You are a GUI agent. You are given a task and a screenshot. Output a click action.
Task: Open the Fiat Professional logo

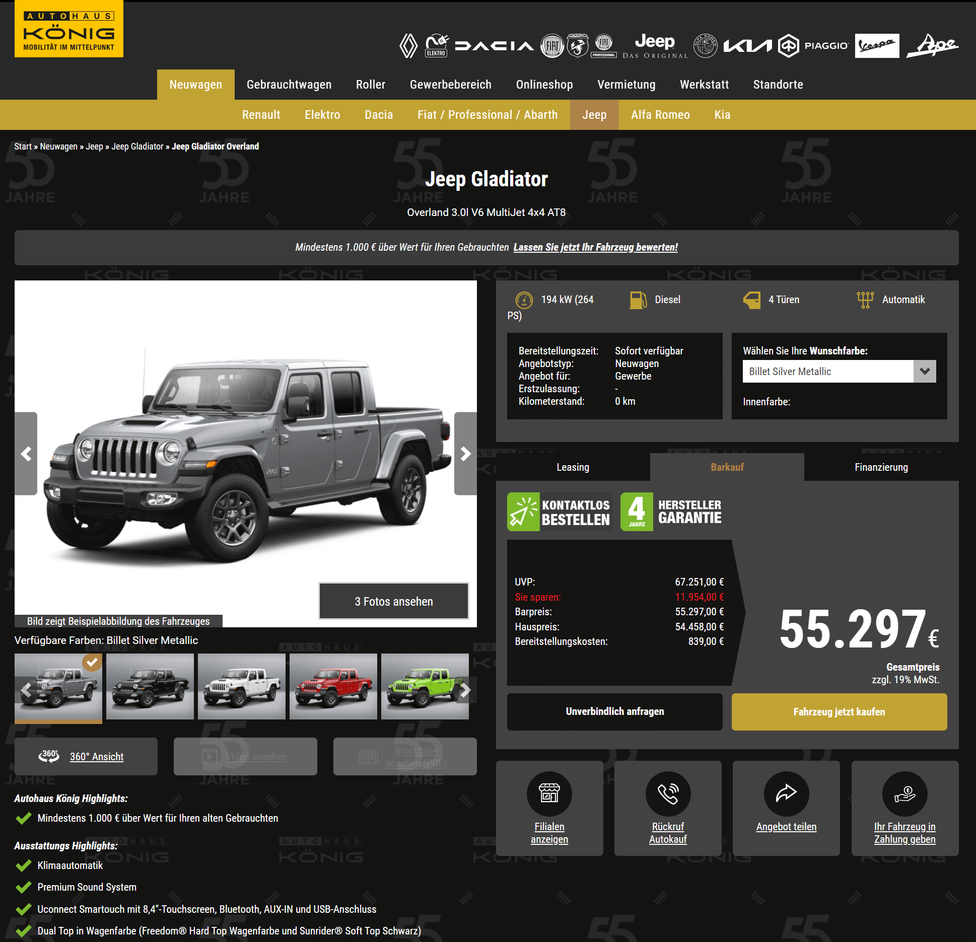pyautogui.click(x=604, y=46)
